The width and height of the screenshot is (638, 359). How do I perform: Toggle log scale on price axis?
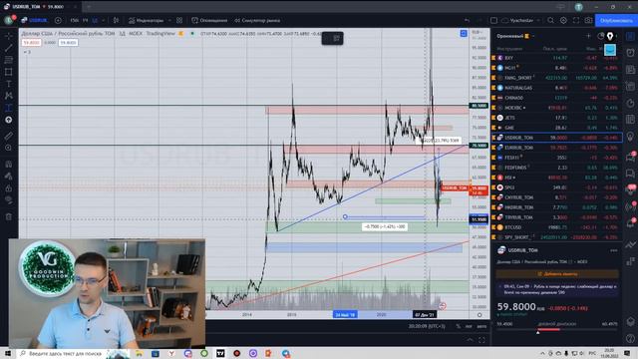[x=469, y=326]
